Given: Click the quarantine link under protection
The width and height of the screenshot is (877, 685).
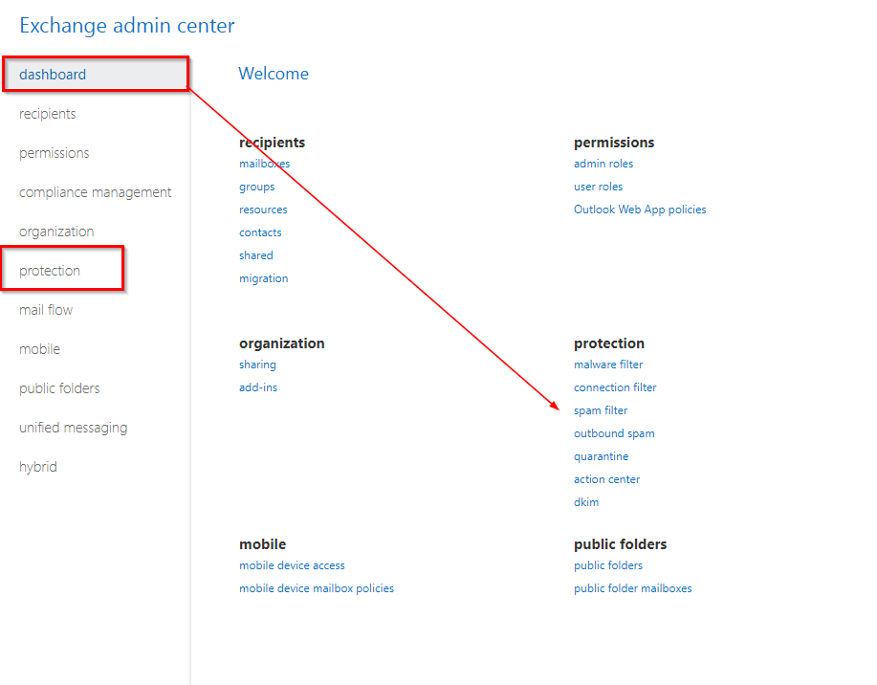Looking at the screenshot, I should pyautogui.click(x=601, y=456).
